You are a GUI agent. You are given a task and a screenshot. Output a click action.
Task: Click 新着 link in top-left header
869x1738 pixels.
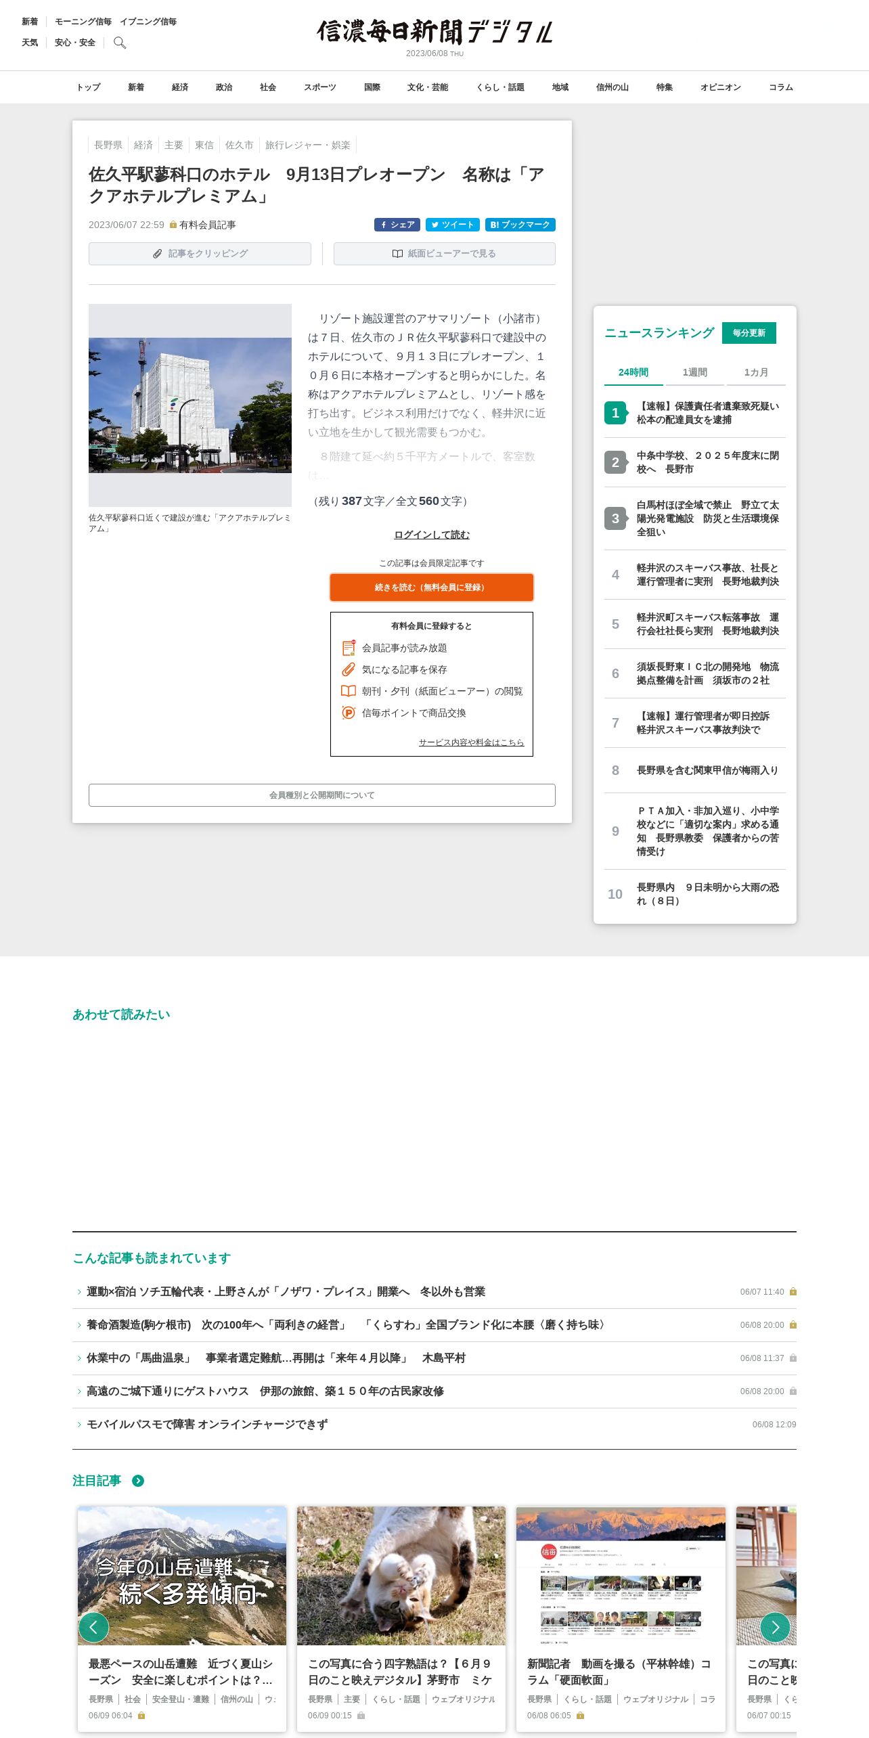30,22
